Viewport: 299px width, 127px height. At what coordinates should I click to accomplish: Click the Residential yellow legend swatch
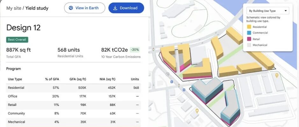[249, 27]
